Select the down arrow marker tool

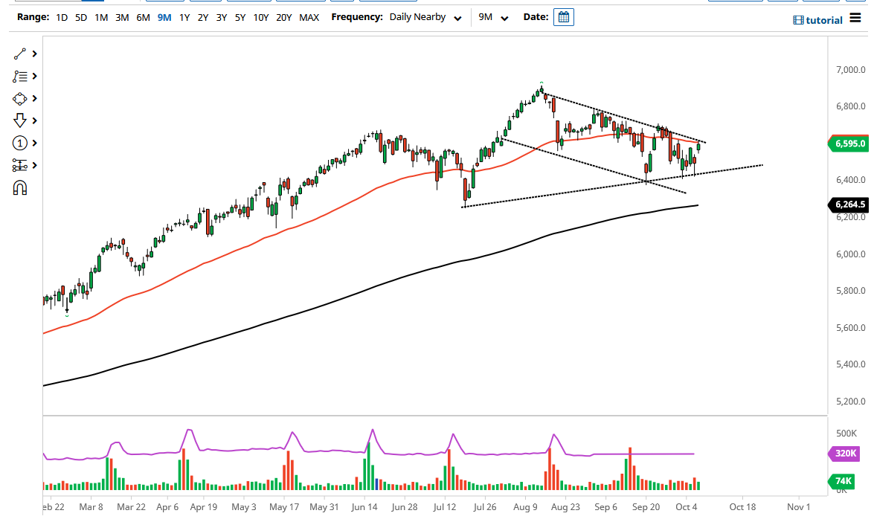click(19, 121)
